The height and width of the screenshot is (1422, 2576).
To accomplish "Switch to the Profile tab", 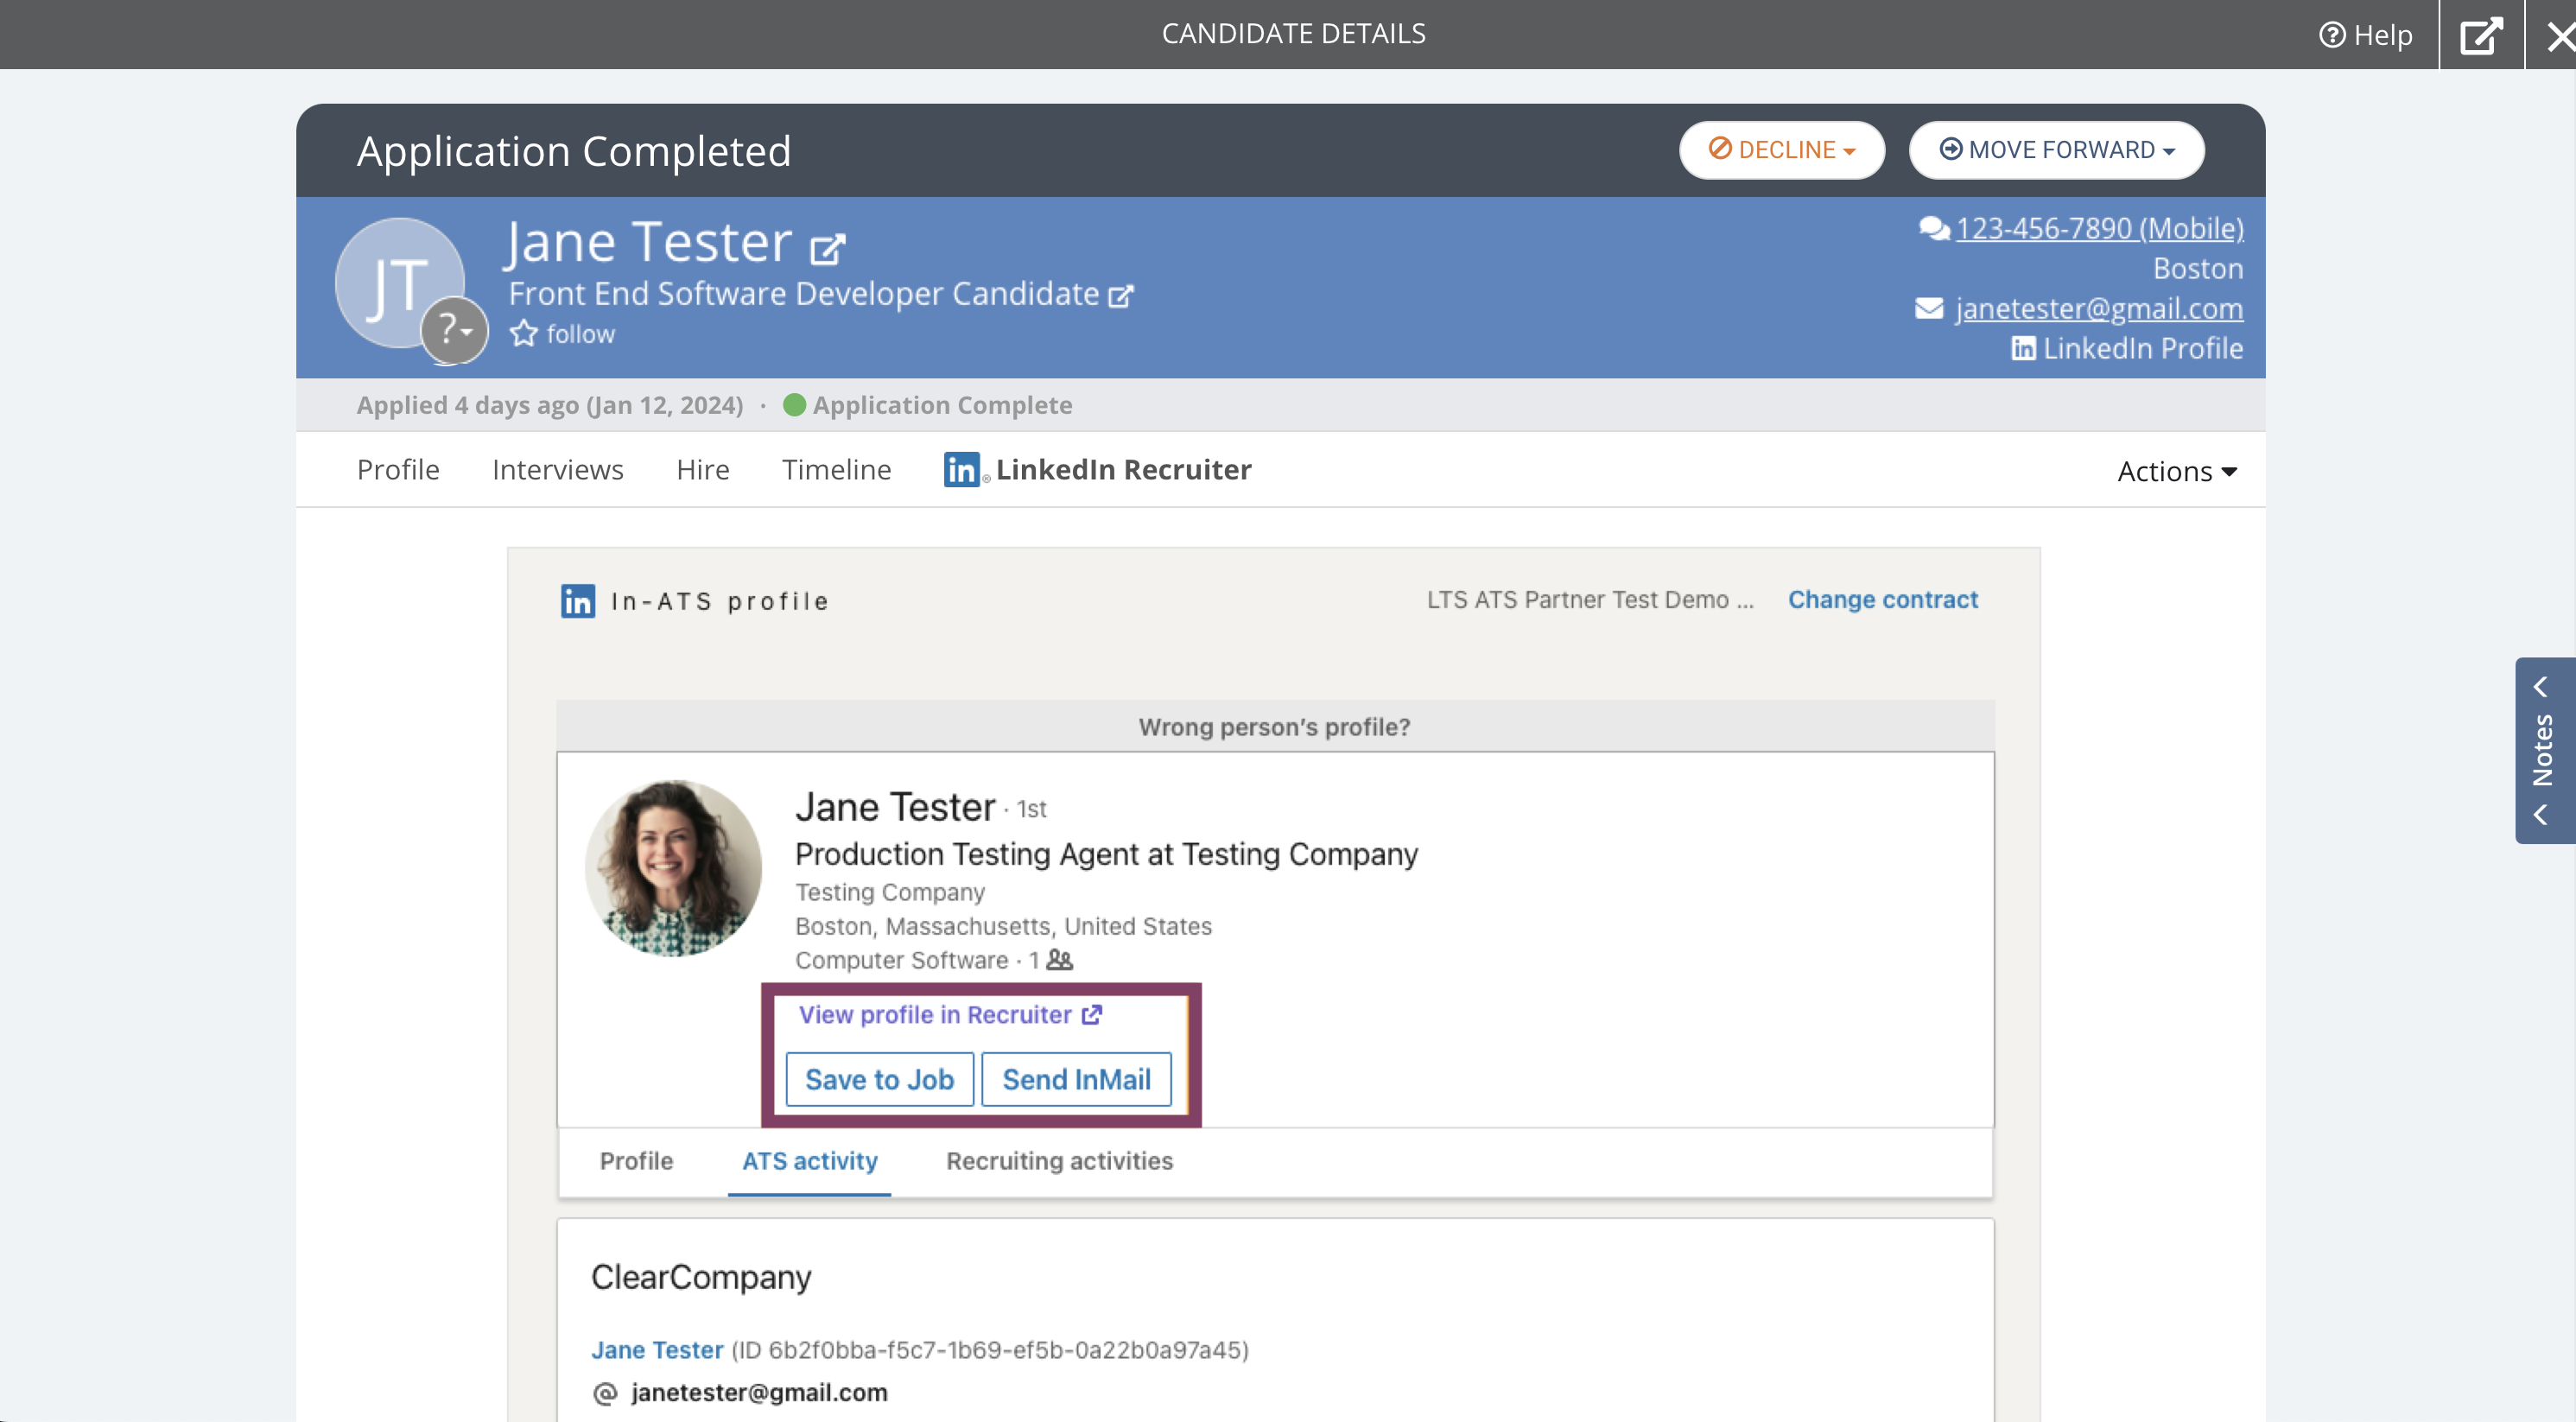I will (x=398, y=469).
